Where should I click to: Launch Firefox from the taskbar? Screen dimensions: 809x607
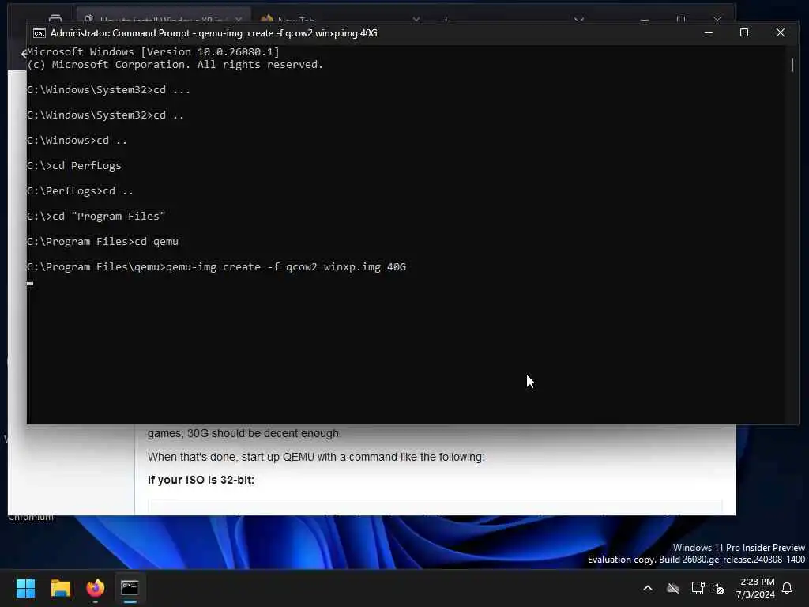tap(96, 588)
